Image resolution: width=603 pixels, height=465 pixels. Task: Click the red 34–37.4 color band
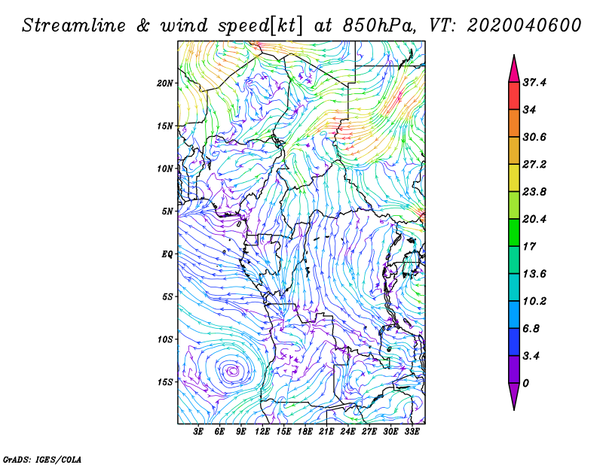(x=514, y=96)
